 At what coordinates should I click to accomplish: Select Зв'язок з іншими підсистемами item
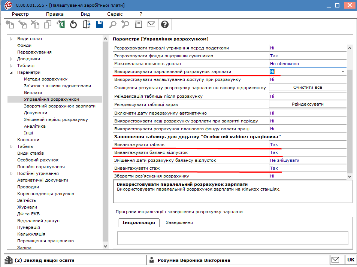tap(57, 86)
